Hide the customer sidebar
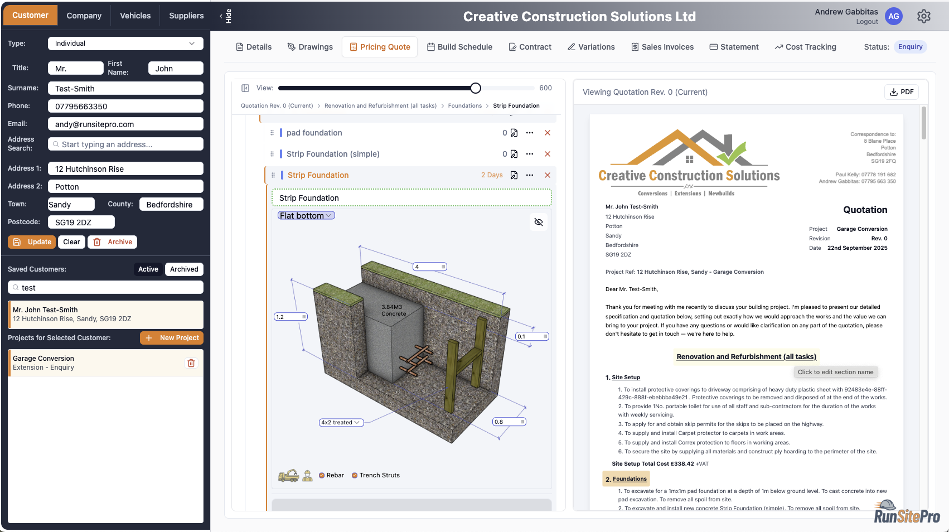This screenshot has height=532, width=949. pos(225,16)
